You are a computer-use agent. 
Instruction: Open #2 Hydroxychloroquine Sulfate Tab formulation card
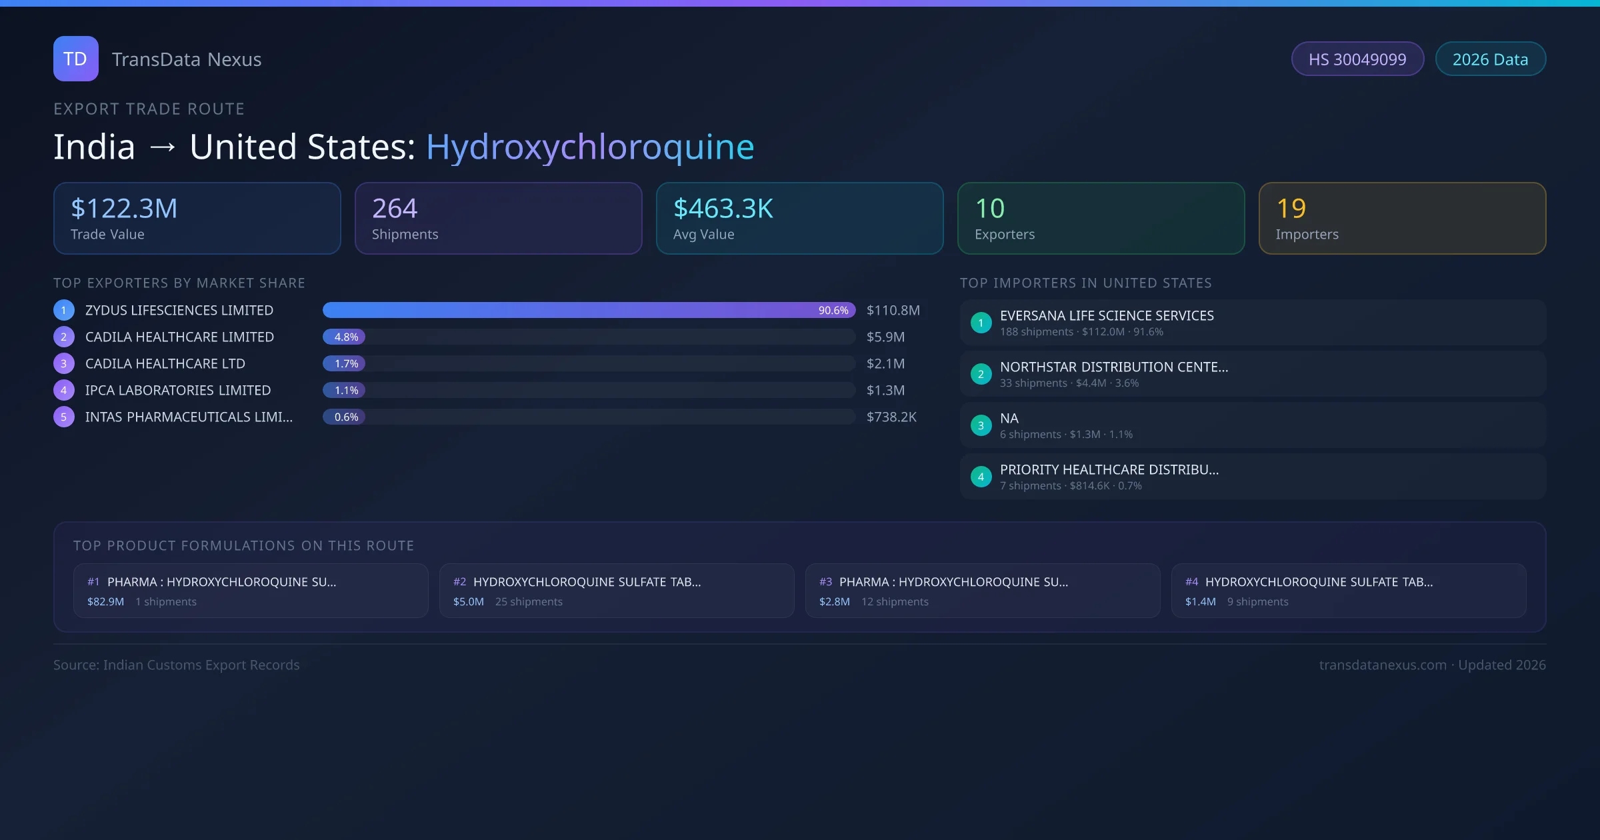pos(616,591)
